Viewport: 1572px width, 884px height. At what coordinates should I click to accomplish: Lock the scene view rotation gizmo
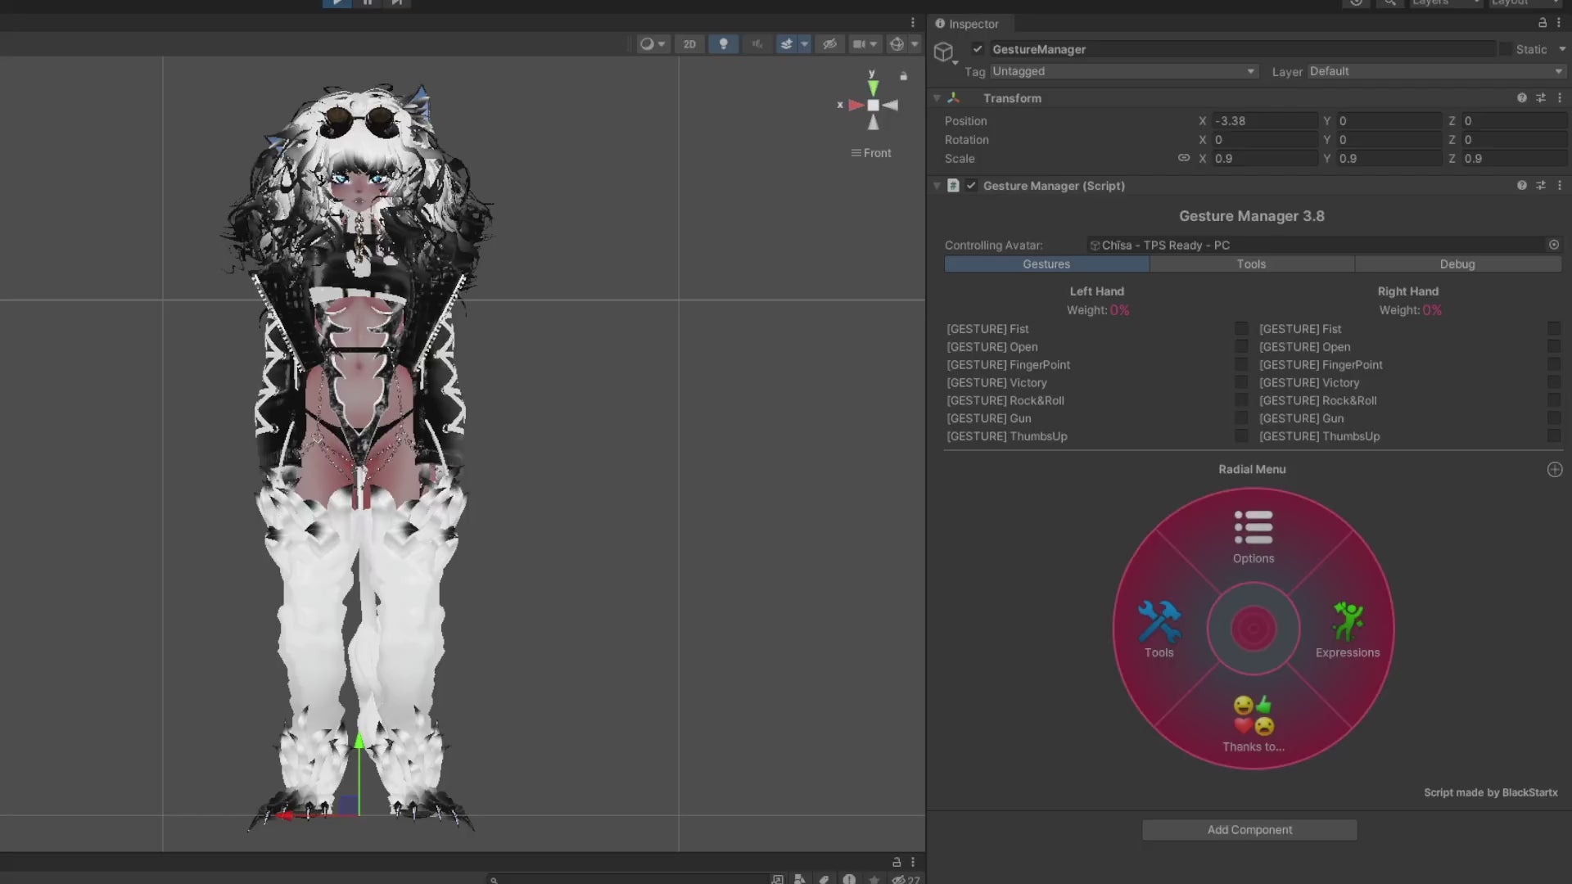point(904,76)
